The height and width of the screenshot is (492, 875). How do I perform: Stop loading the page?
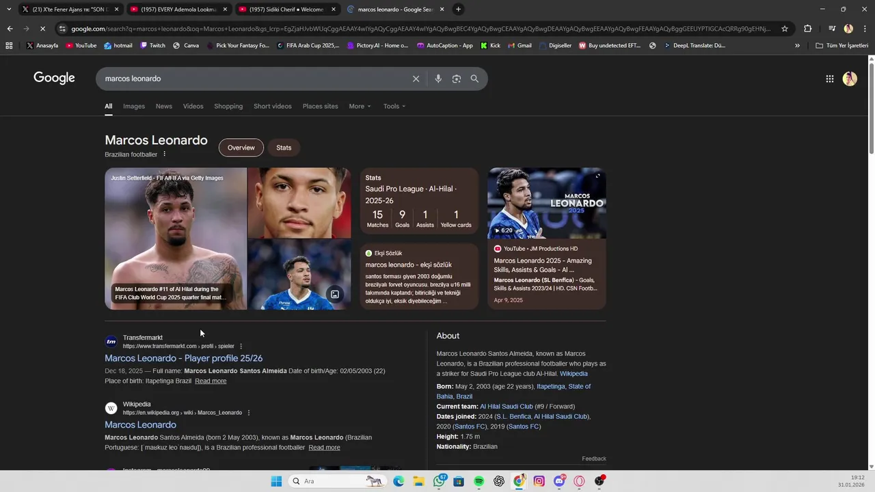click(x=42, y=29)
